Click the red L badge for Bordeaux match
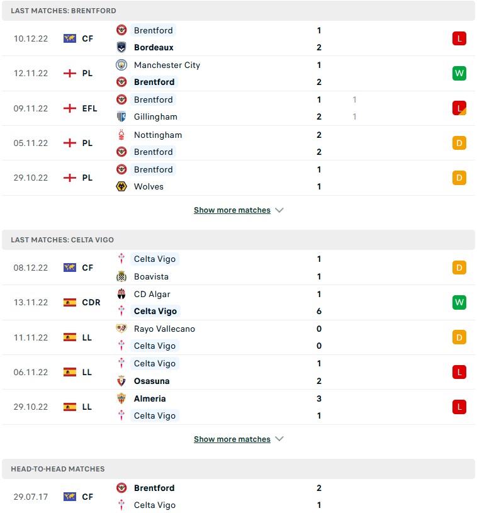This screenshot has width=477, height=513. [x=459, y=38]
